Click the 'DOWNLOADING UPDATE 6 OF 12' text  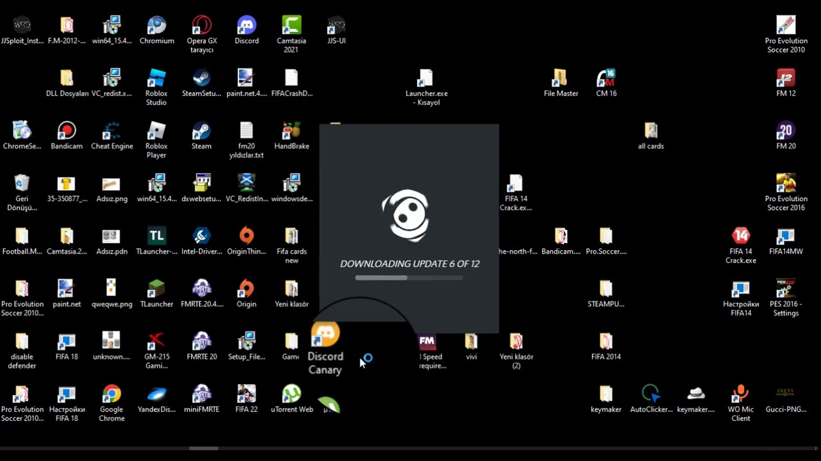pyautogui.click(x=409, y=264)
